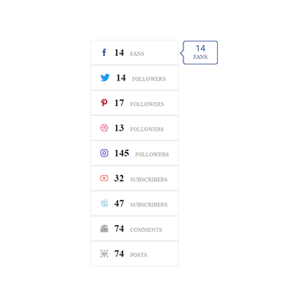Click the Facebook icon
Screen dimensions: 307x307
(104, 52)
